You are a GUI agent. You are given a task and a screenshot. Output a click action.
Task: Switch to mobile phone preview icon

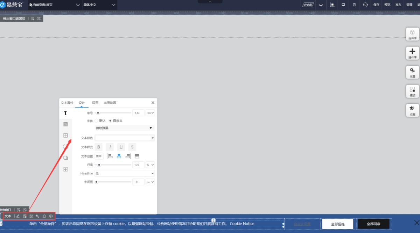coord(354,5)
